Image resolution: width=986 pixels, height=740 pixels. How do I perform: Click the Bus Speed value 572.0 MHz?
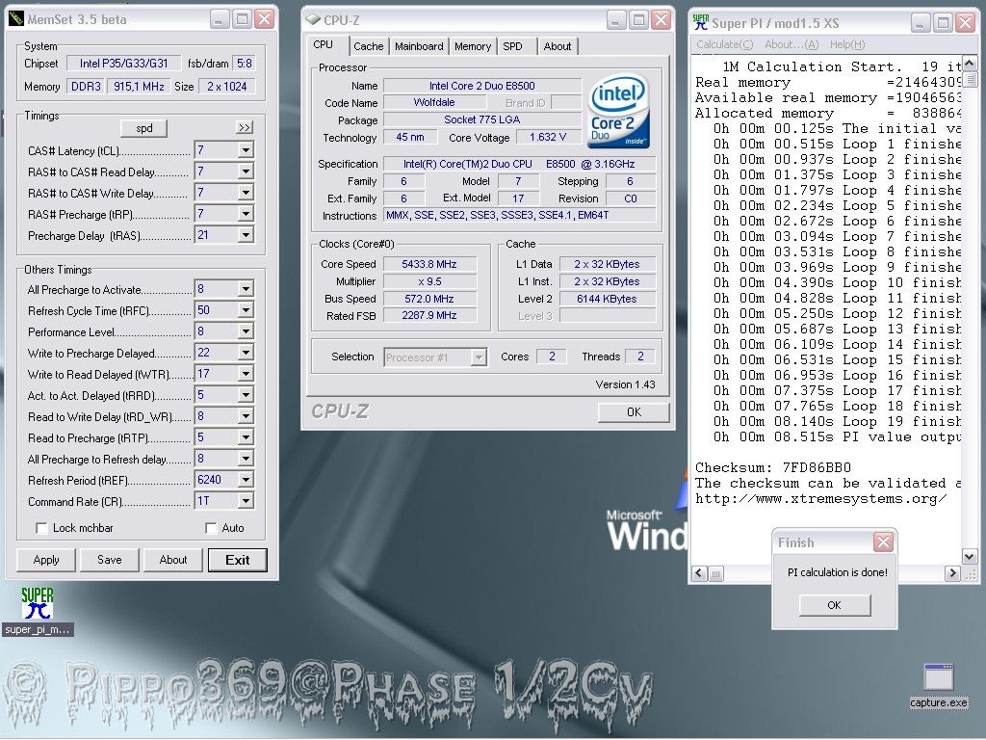pyautogui.click(x=429, y=299)
